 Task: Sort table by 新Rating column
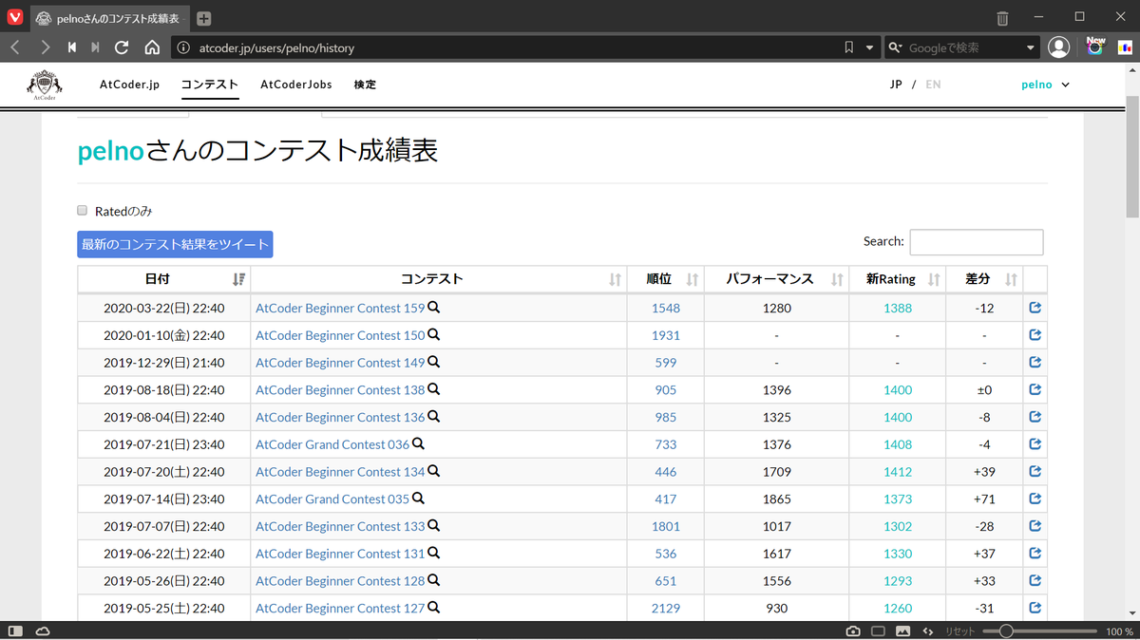click(898, 279)
